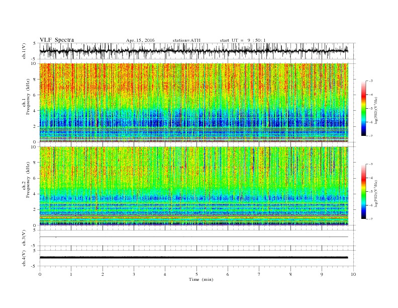Click the "ch.4(V)" axis label
This screenshot has width=398, height=308.
pos(24,258)
